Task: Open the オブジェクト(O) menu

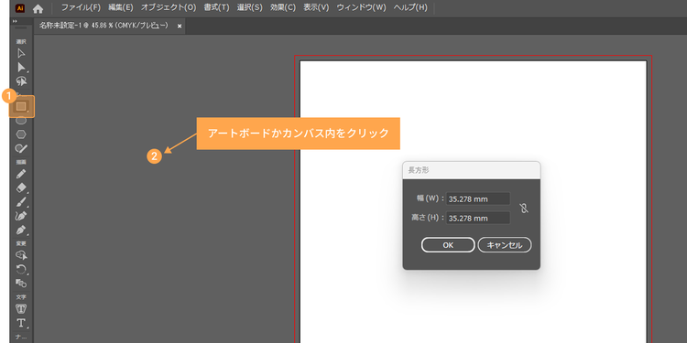Action: [169, 8]
